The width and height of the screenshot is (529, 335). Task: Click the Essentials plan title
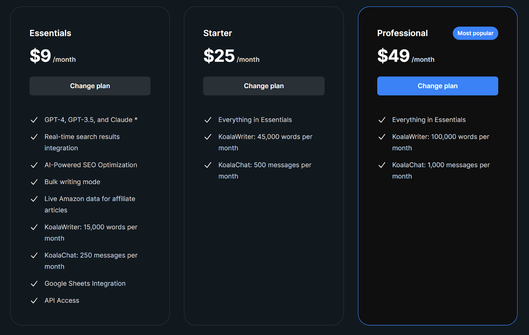pos(50,33)
